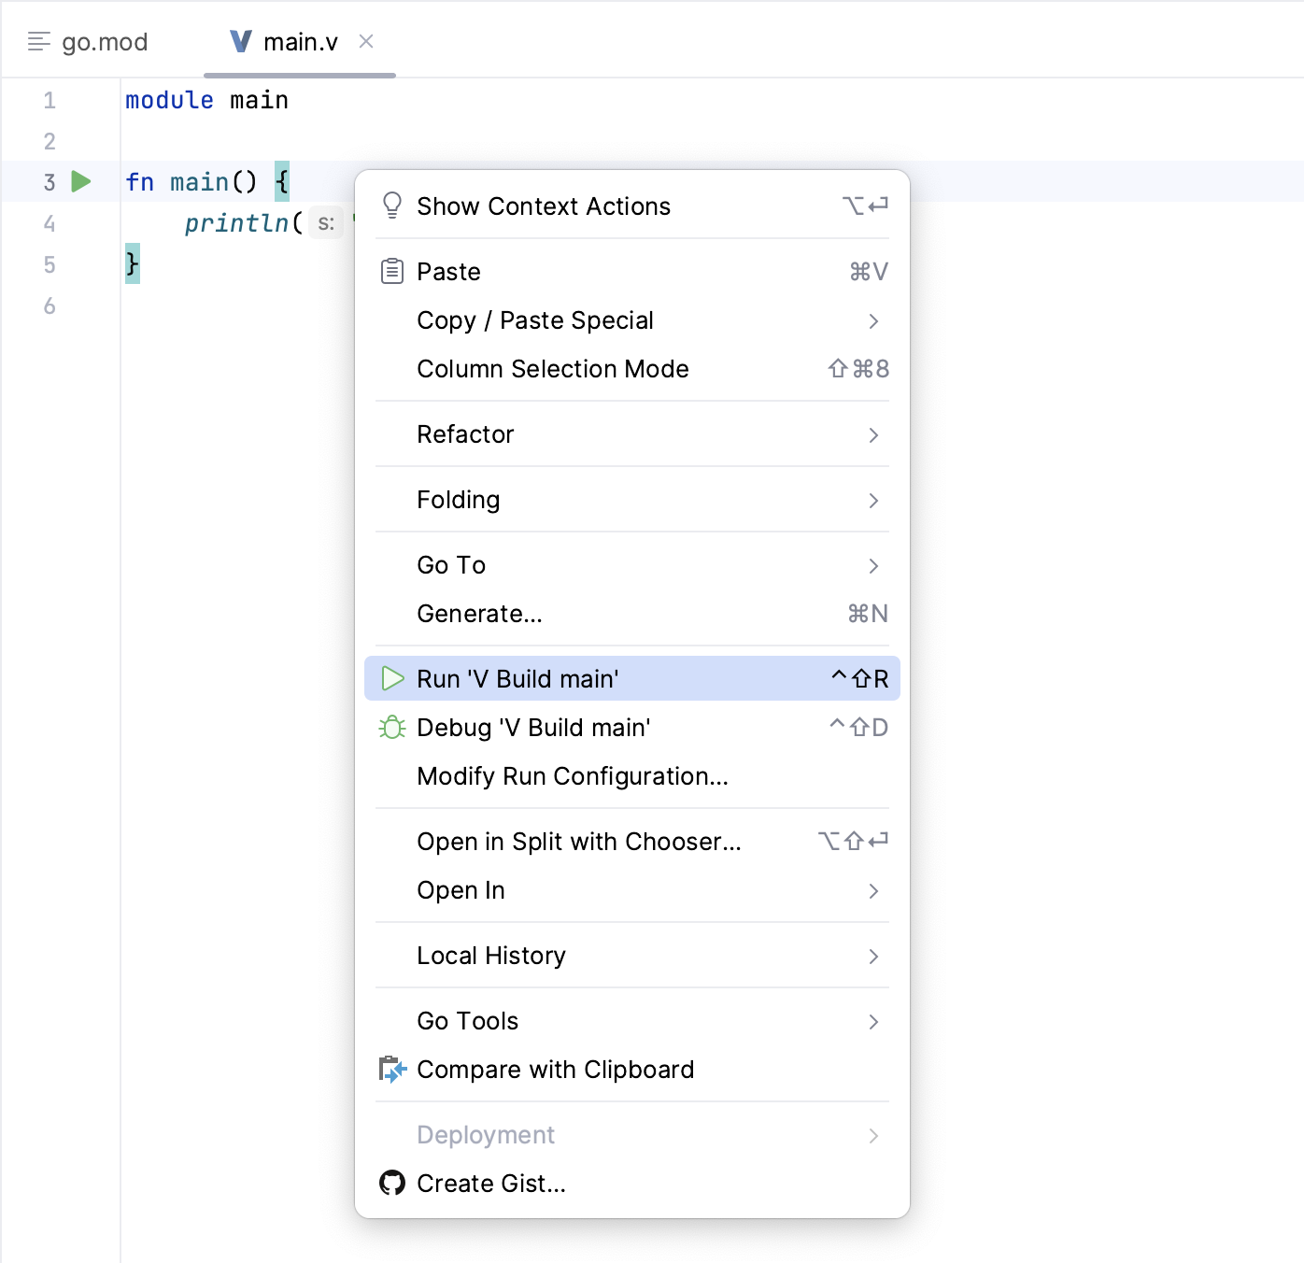The width and height of the screenshot is (1304, 1263).
Task: Switch to the go.mod tab
Action: [104, 41]
